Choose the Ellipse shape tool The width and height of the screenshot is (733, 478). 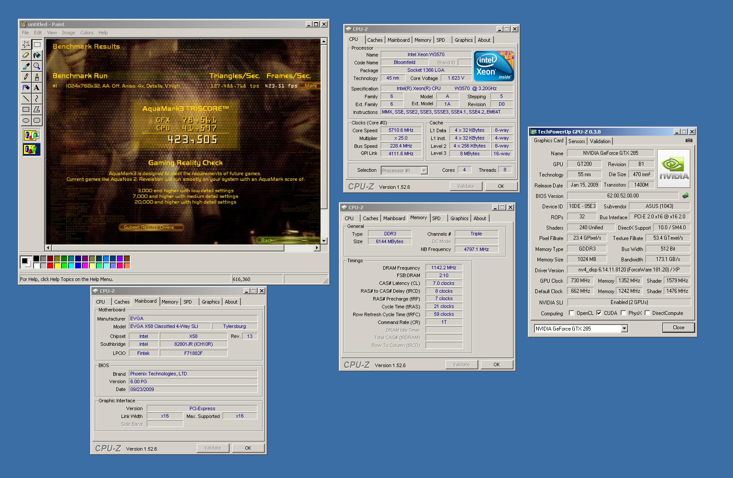point(26,120)
